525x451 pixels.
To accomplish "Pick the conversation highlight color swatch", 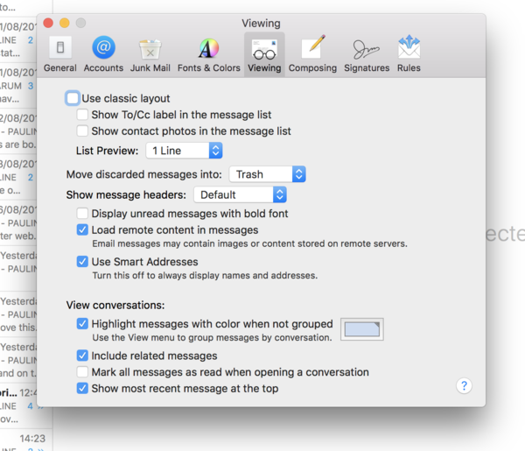I will (x=361, y=329).
